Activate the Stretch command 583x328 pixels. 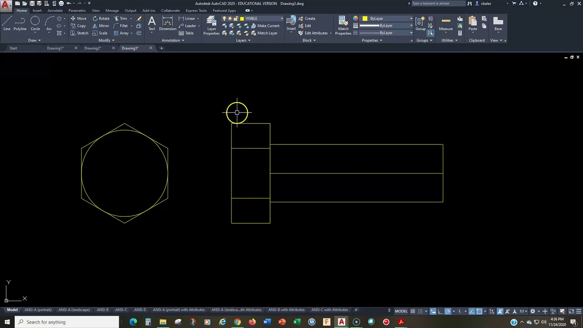pos(79,33)
